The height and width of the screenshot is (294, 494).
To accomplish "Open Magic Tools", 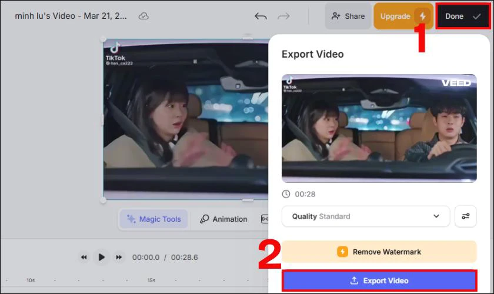I will pyautogui.click(x=153, y=219).
